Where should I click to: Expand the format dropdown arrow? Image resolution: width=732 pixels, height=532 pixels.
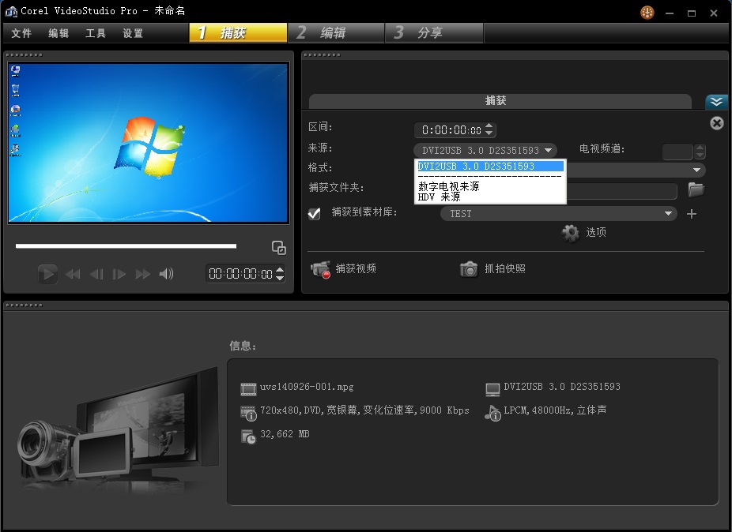tap(697, 170)
